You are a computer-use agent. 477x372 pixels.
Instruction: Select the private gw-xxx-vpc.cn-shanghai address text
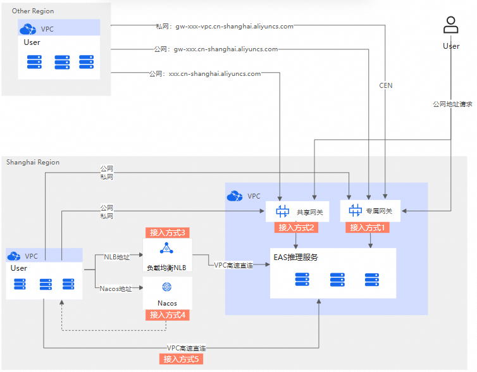click(x=225, y=27)
